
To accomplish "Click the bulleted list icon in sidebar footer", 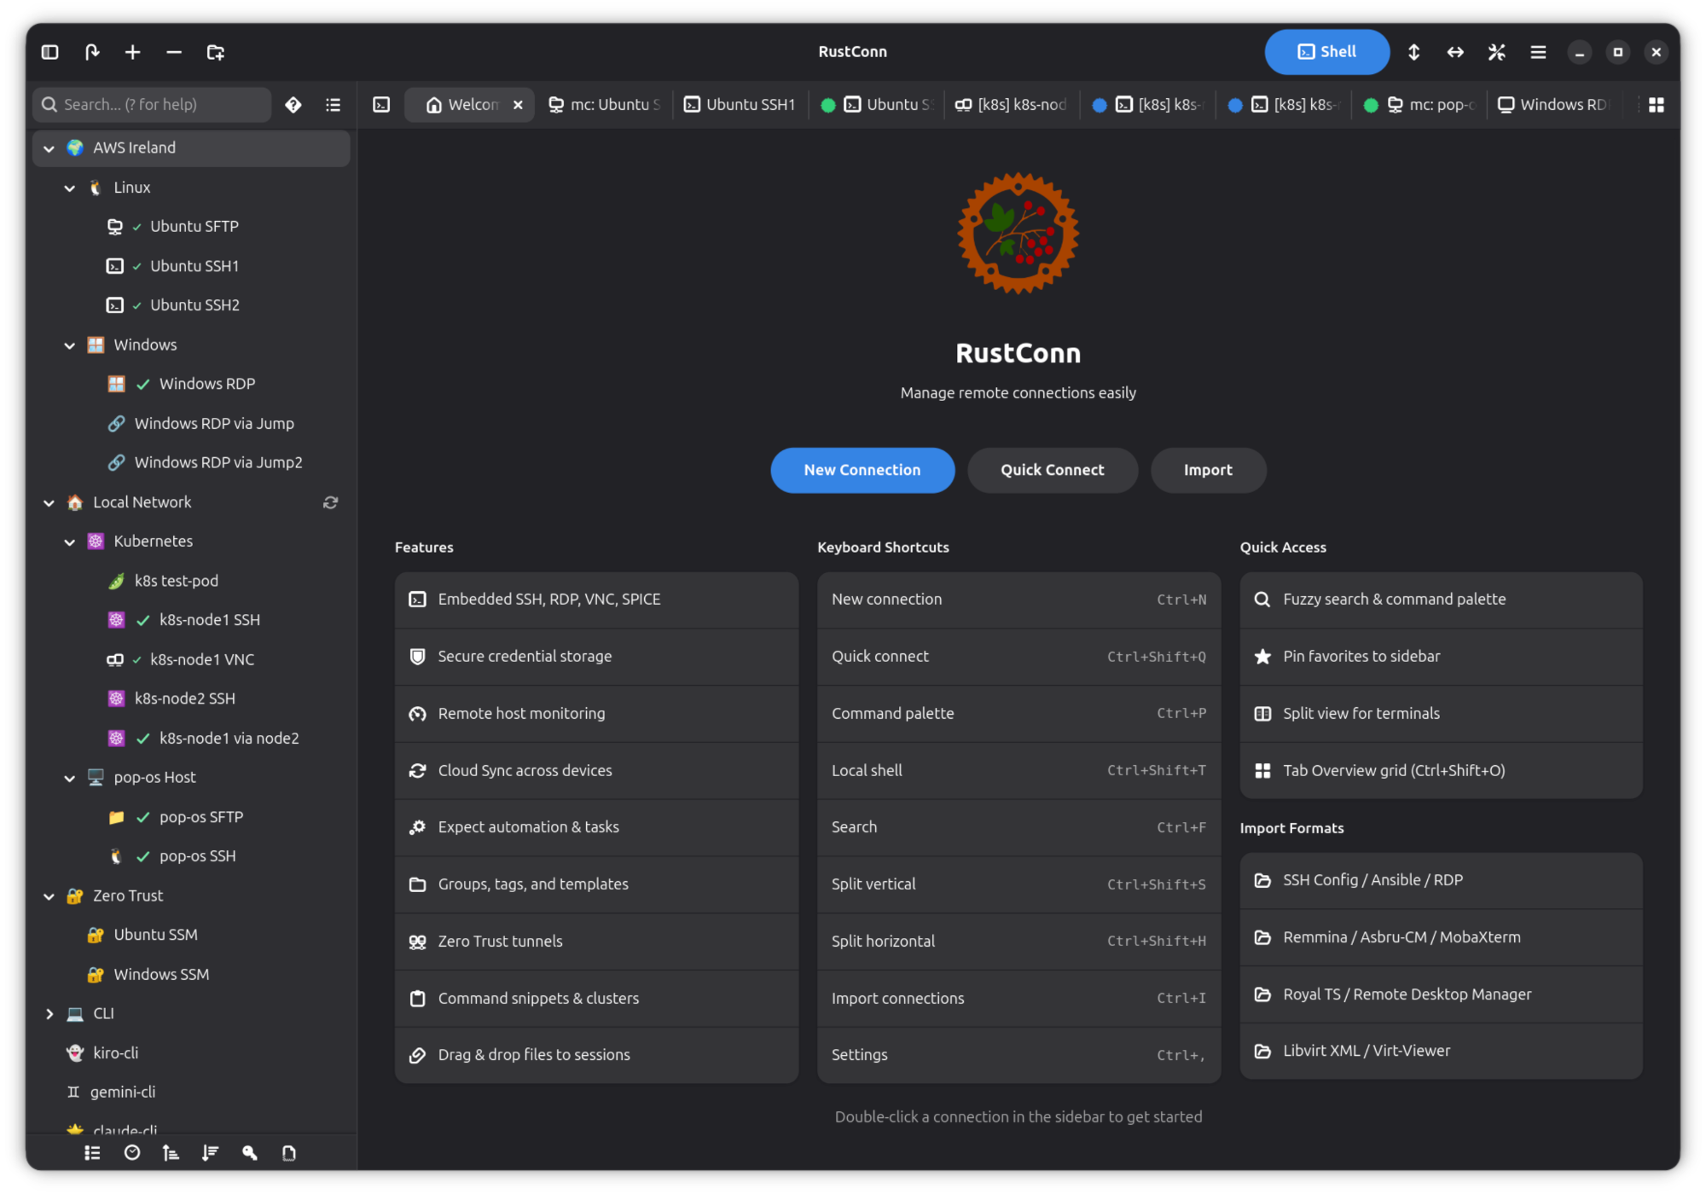I will (x=92, y=1153).
